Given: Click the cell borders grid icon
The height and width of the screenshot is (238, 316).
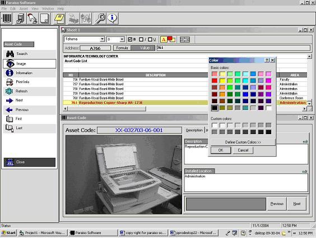Looking at the screenshot, I should coord(185,39).
